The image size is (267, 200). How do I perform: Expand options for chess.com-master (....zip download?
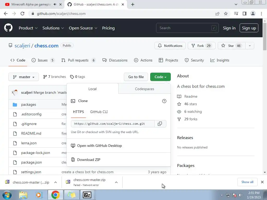[x=56, y=182]
